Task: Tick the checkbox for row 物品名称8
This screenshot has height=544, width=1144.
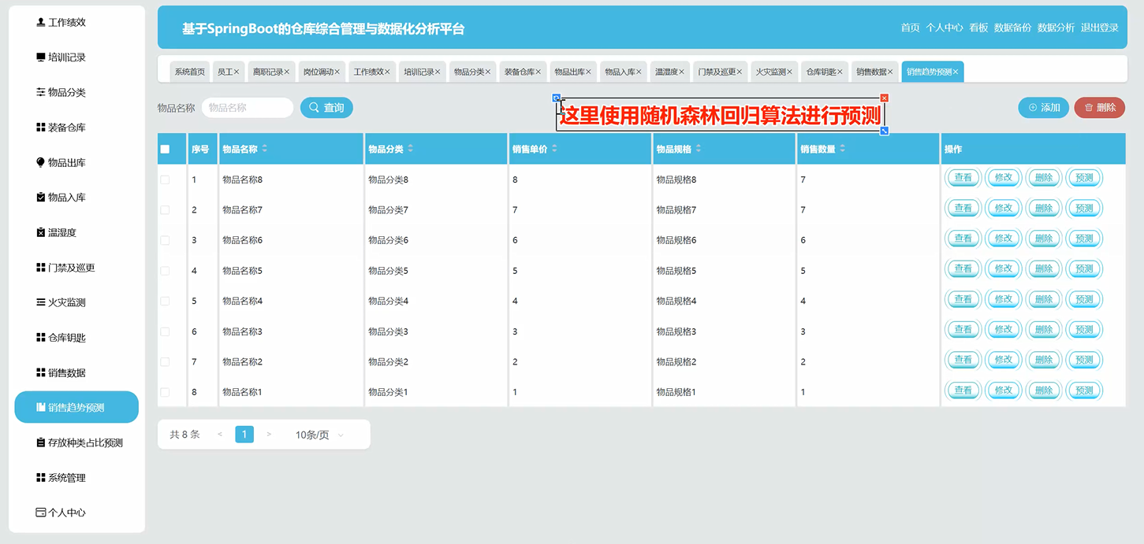Action: tap(165, 179)
